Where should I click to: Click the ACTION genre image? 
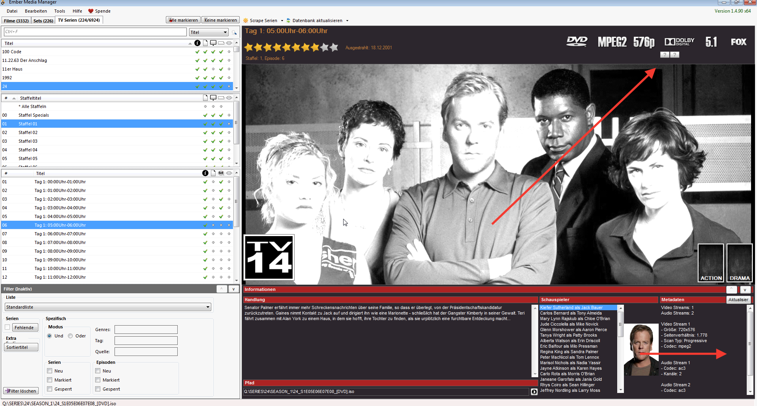pyautogui.click(x=711, y=263)
